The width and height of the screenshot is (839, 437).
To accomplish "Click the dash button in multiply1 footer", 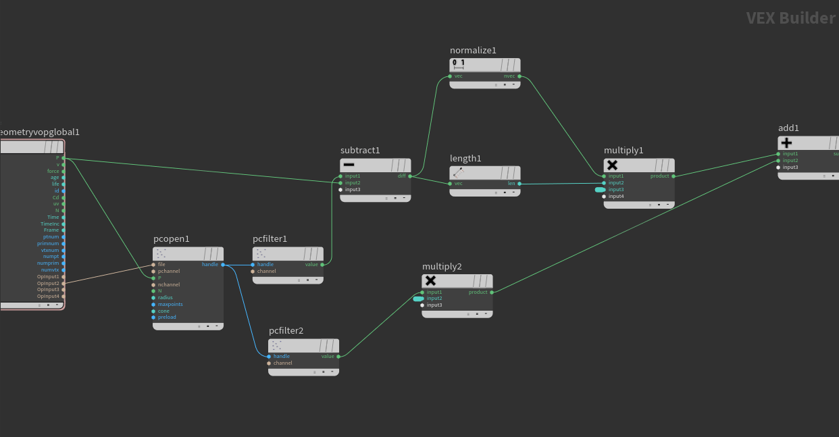I will [x=667, y=204].
